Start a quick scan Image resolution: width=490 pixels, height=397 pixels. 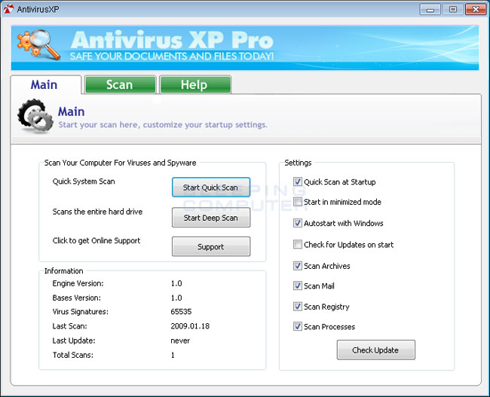pyautogui.click(x=211, y=188)
